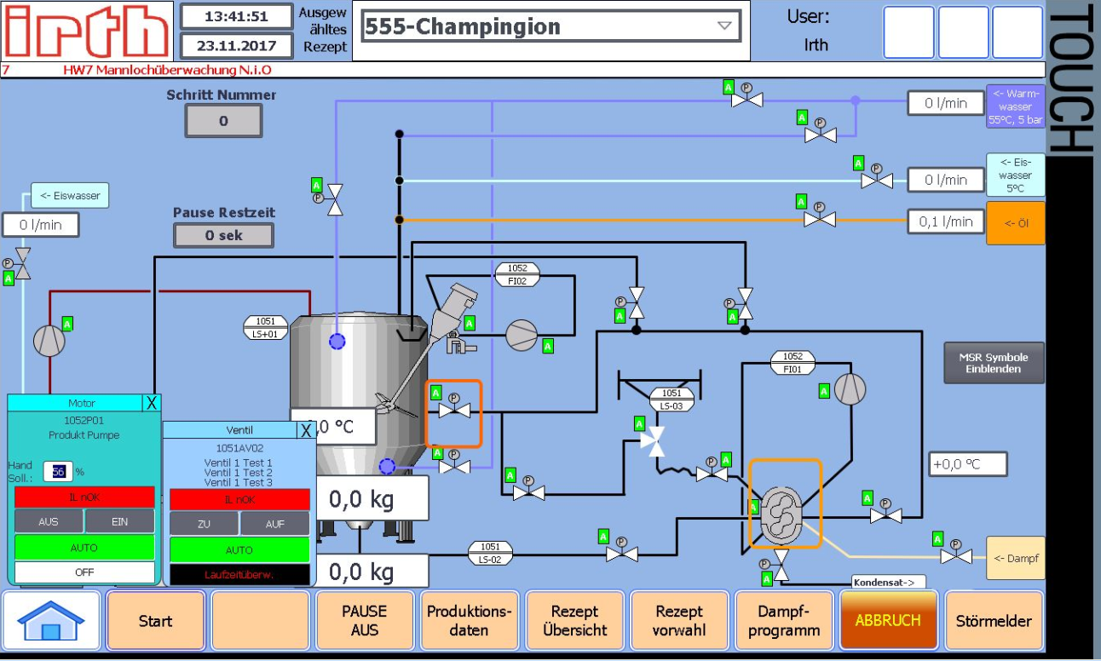Close the Motor popup with X
The width and height of the screenshot is (1101, 661).
(152, 402)
